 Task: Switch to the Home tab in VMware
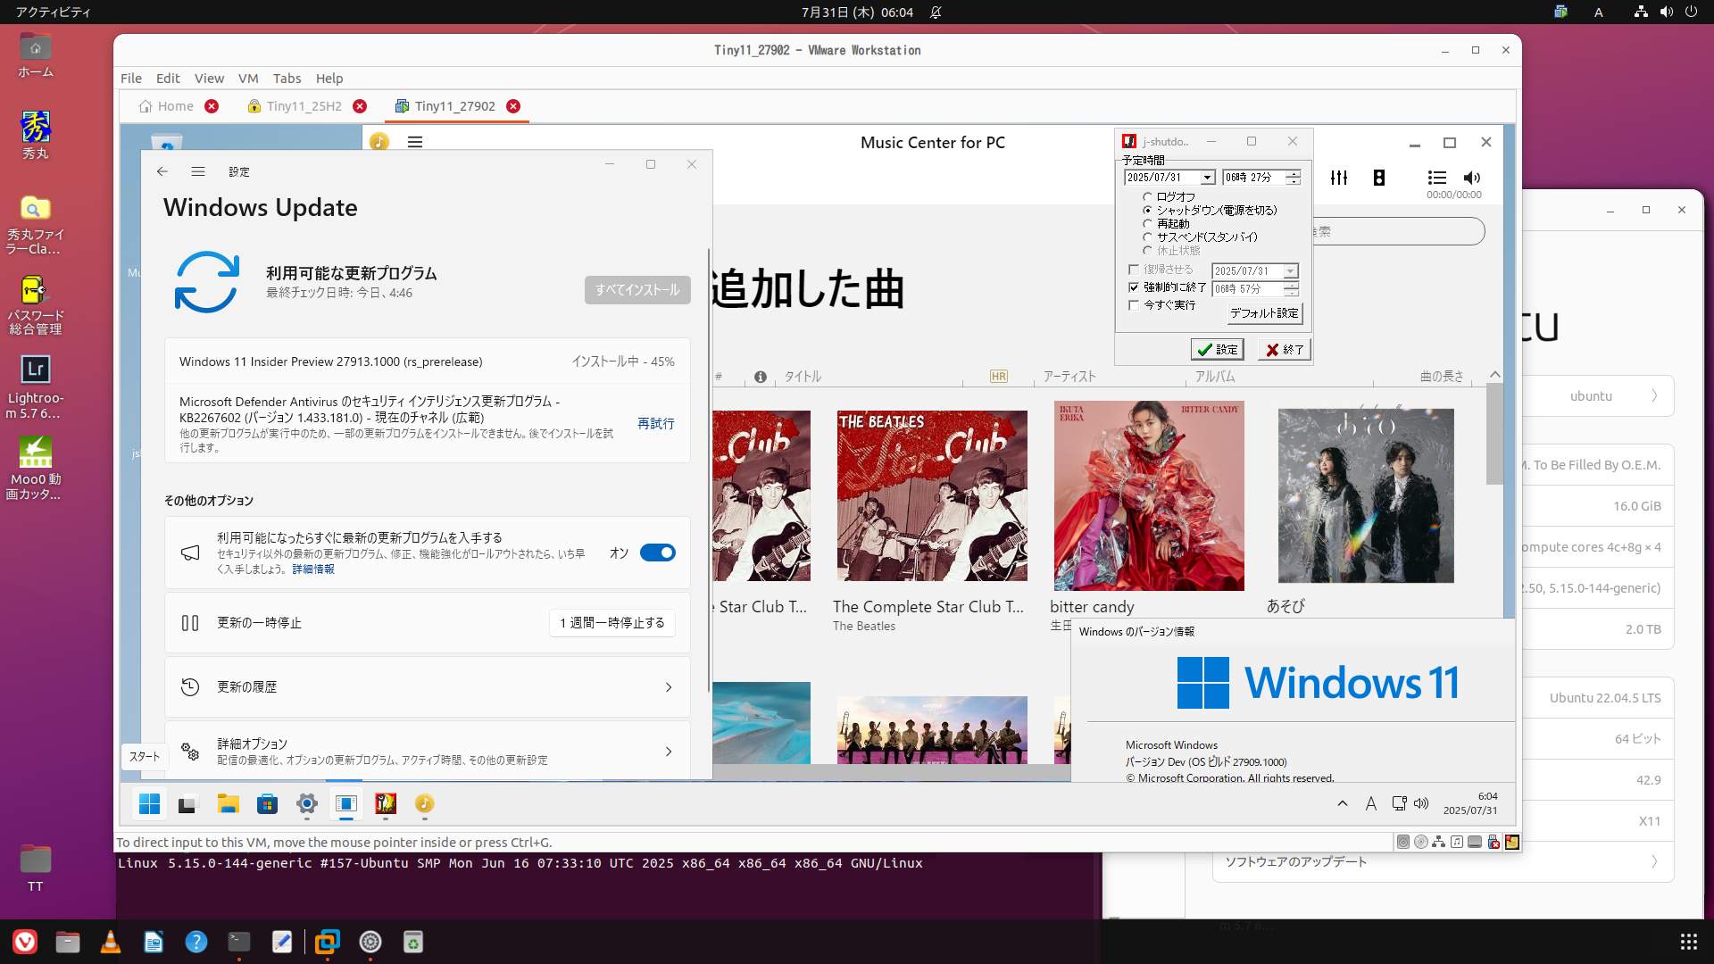(167, 106)
